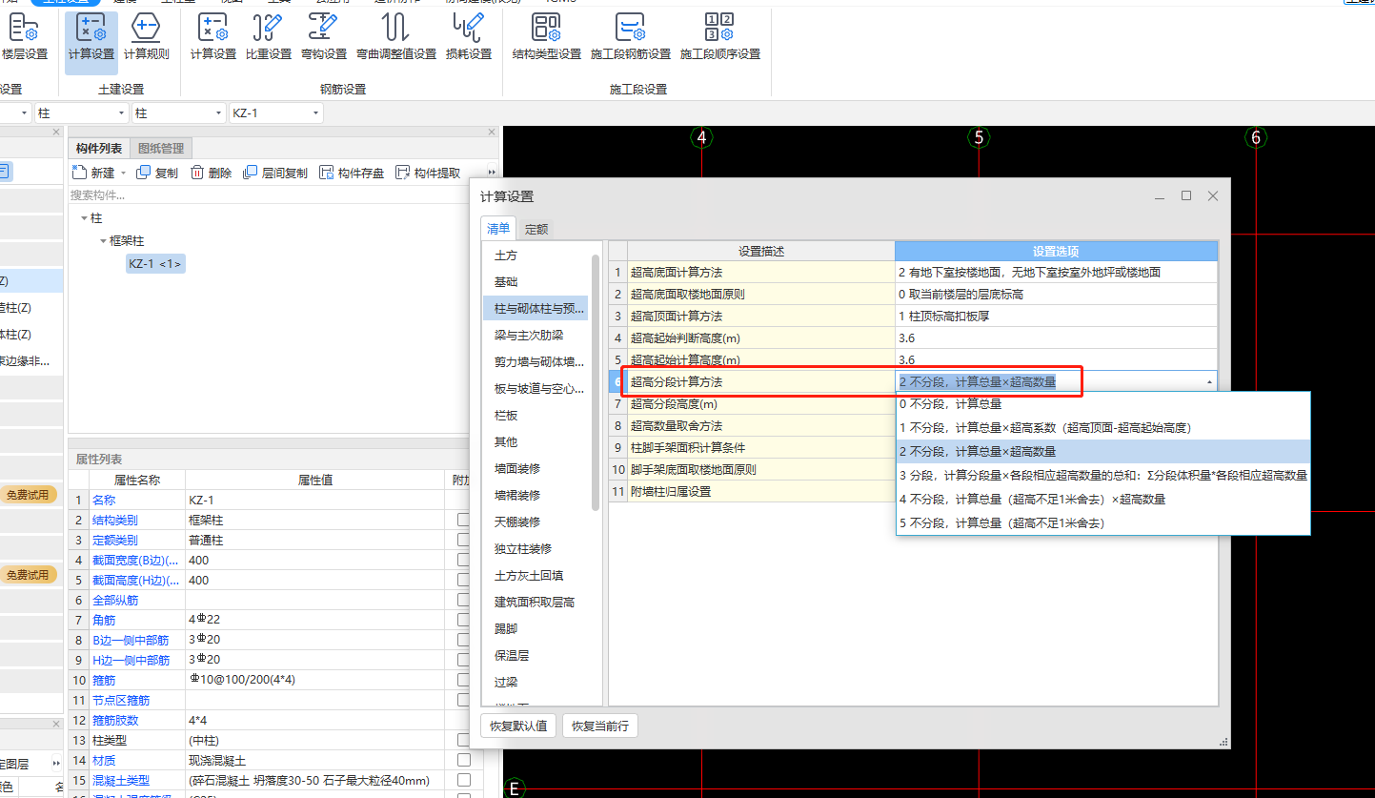Click 层间复制 in component toolbar
This screenshot has height=798, width=1375.
click(275, 173)
